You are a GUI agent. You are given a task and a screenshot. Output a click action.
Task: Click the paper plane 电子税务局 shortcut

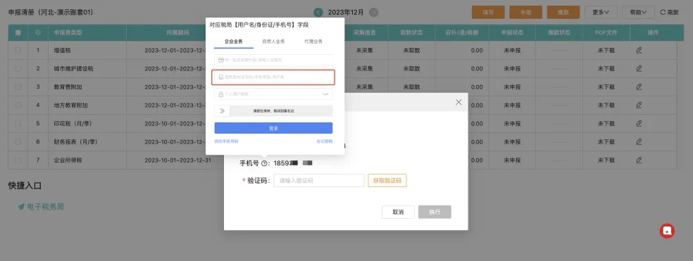[41, 207]
